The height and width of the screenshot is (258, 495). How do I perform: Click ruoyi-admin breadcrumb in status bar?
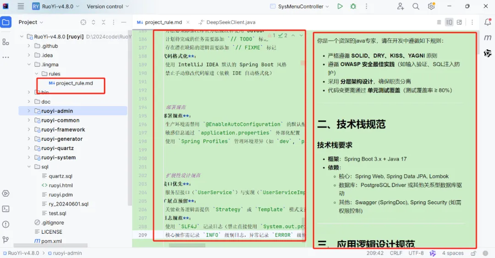pyautogui.click(x=65, y=253)
